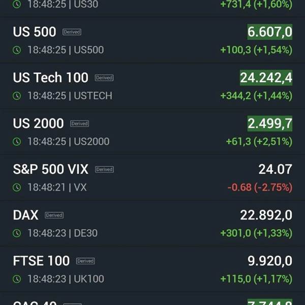Click the Derived badge next to US 500

pyautogui.click(x=72, y=32)
